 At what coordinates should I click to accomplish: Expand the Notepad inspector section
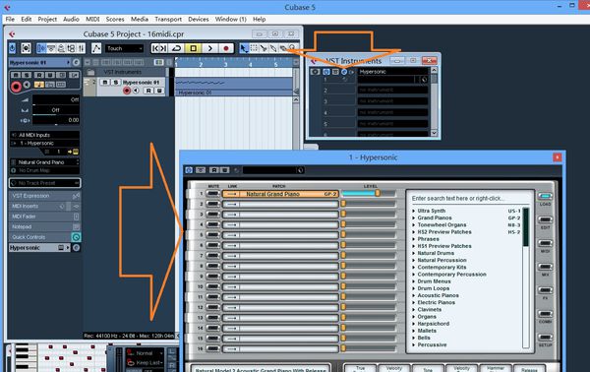pyautogui.click(x=44, y=227)
